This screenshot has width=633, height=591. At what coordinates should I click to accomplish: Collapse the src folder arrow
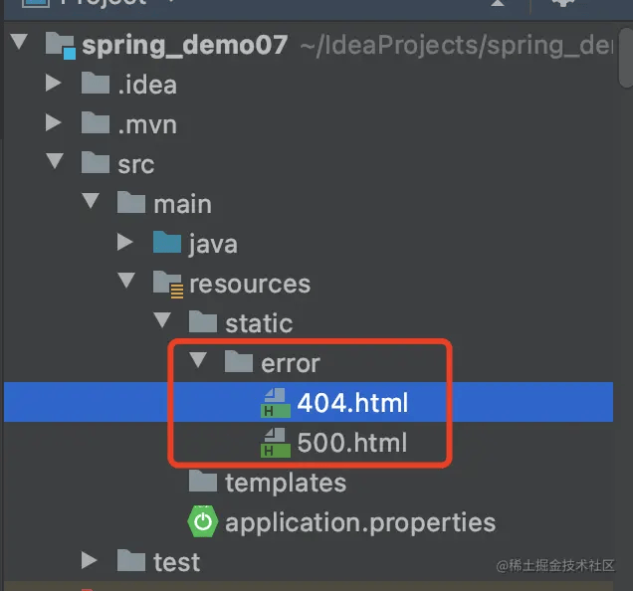coord(55,164)
